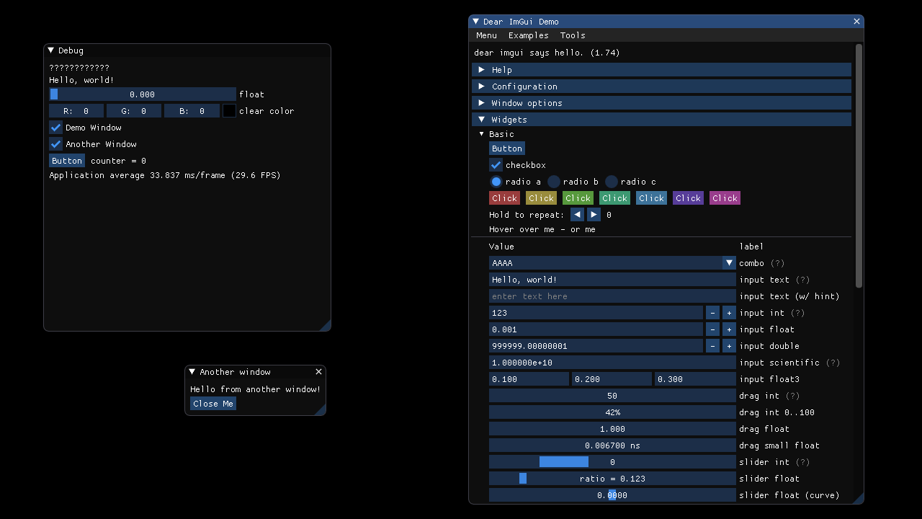
Task: Click the Hello, world! input text field
Action: tap(612, 280)
